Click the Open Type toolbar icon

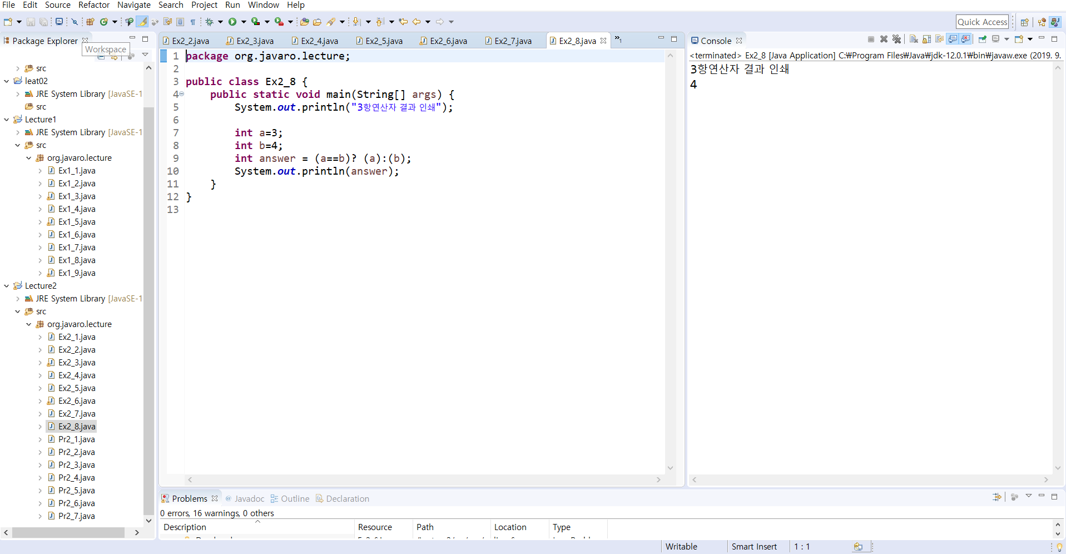129,22
